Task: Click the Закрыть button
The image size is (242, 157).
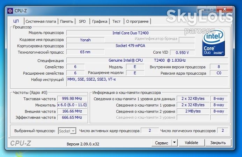Action: coord(218,143)
